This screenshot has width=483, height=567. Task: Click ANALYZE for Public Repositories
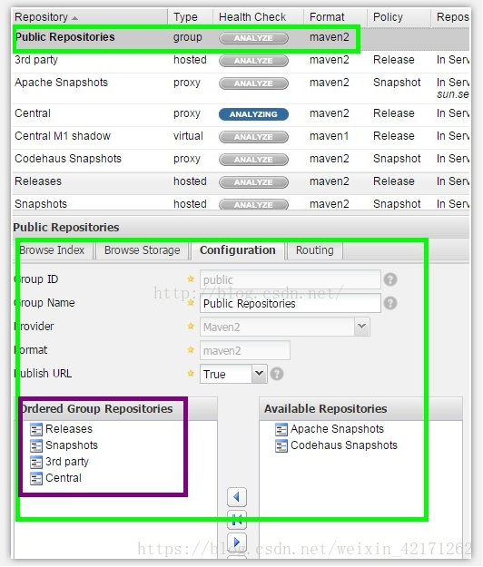click(x=253, y=38)
